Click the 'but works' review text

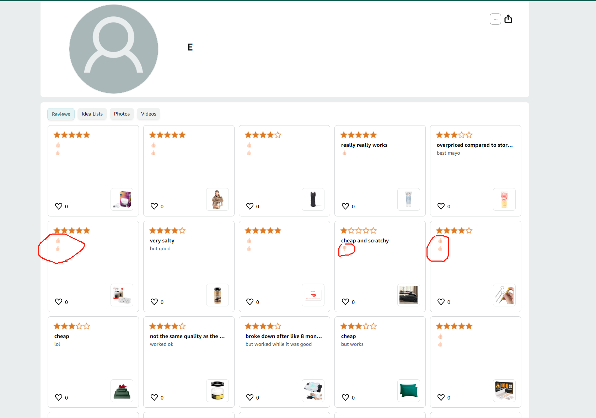(352, 344)
